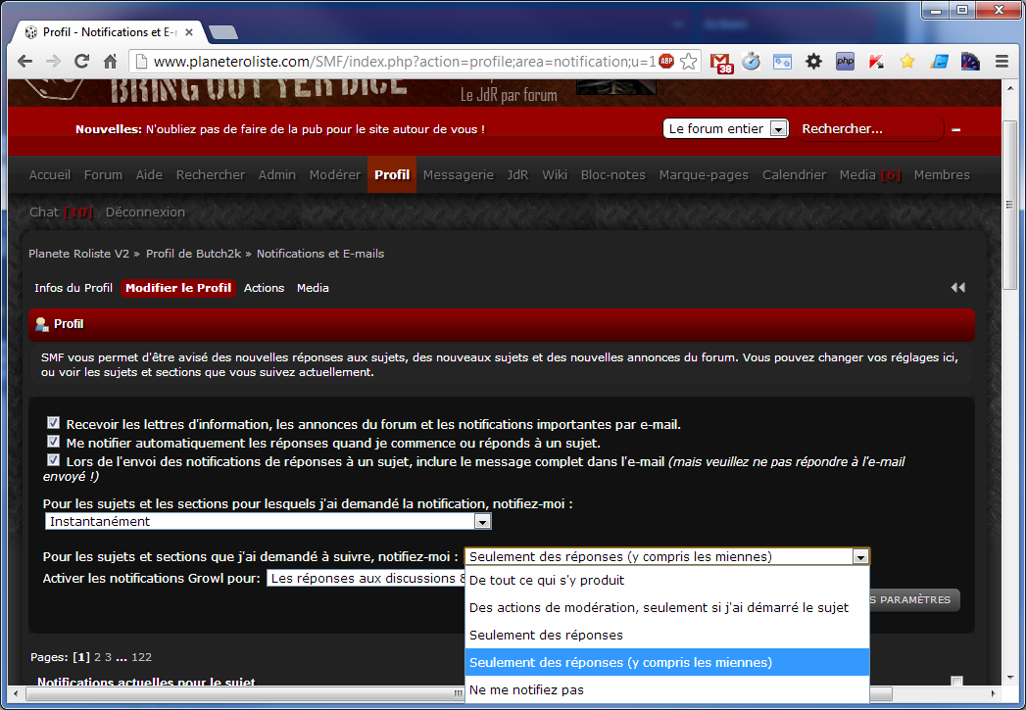The width and height of the screenshot is (1026, 710).
Task: Expand the 'Le forum entier' search scope dropdown
Action: tap(725, 128)
